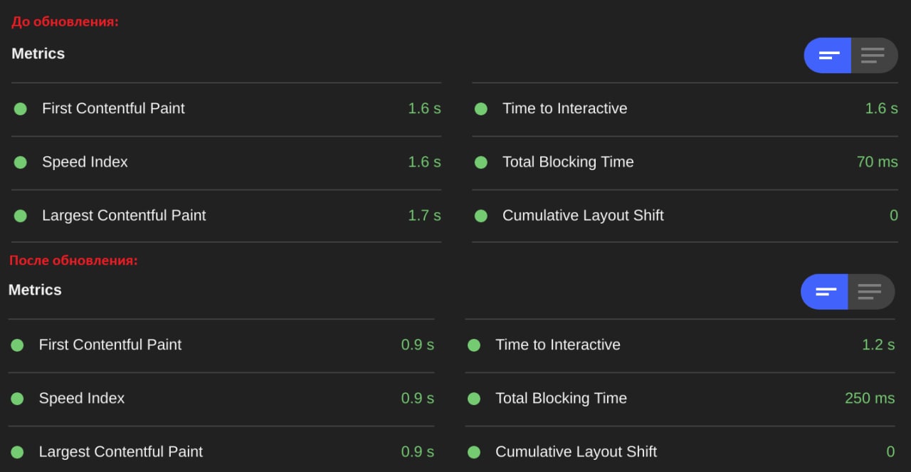The width and height of the screenshot is (911, 472).
Task: Click green dot beside Total Blocking Time 250 ms
Action: 474,399
